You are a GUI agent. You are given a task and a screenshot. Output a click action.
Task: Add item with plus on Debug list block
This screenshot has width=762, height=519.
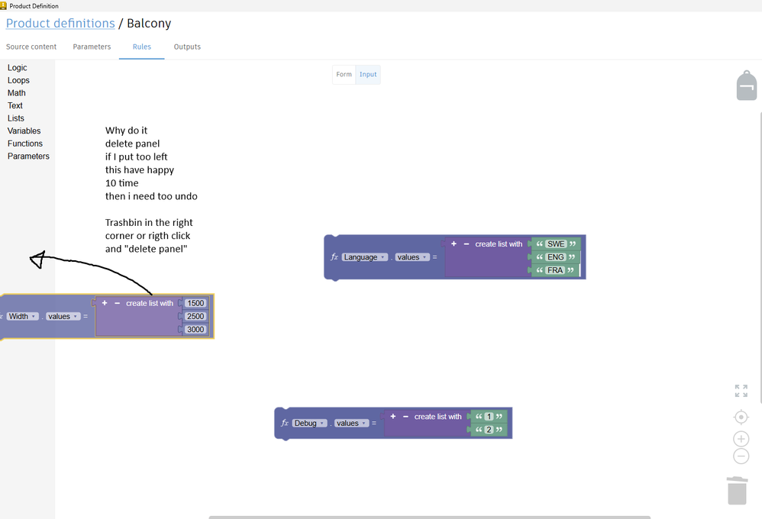(393, 417)
